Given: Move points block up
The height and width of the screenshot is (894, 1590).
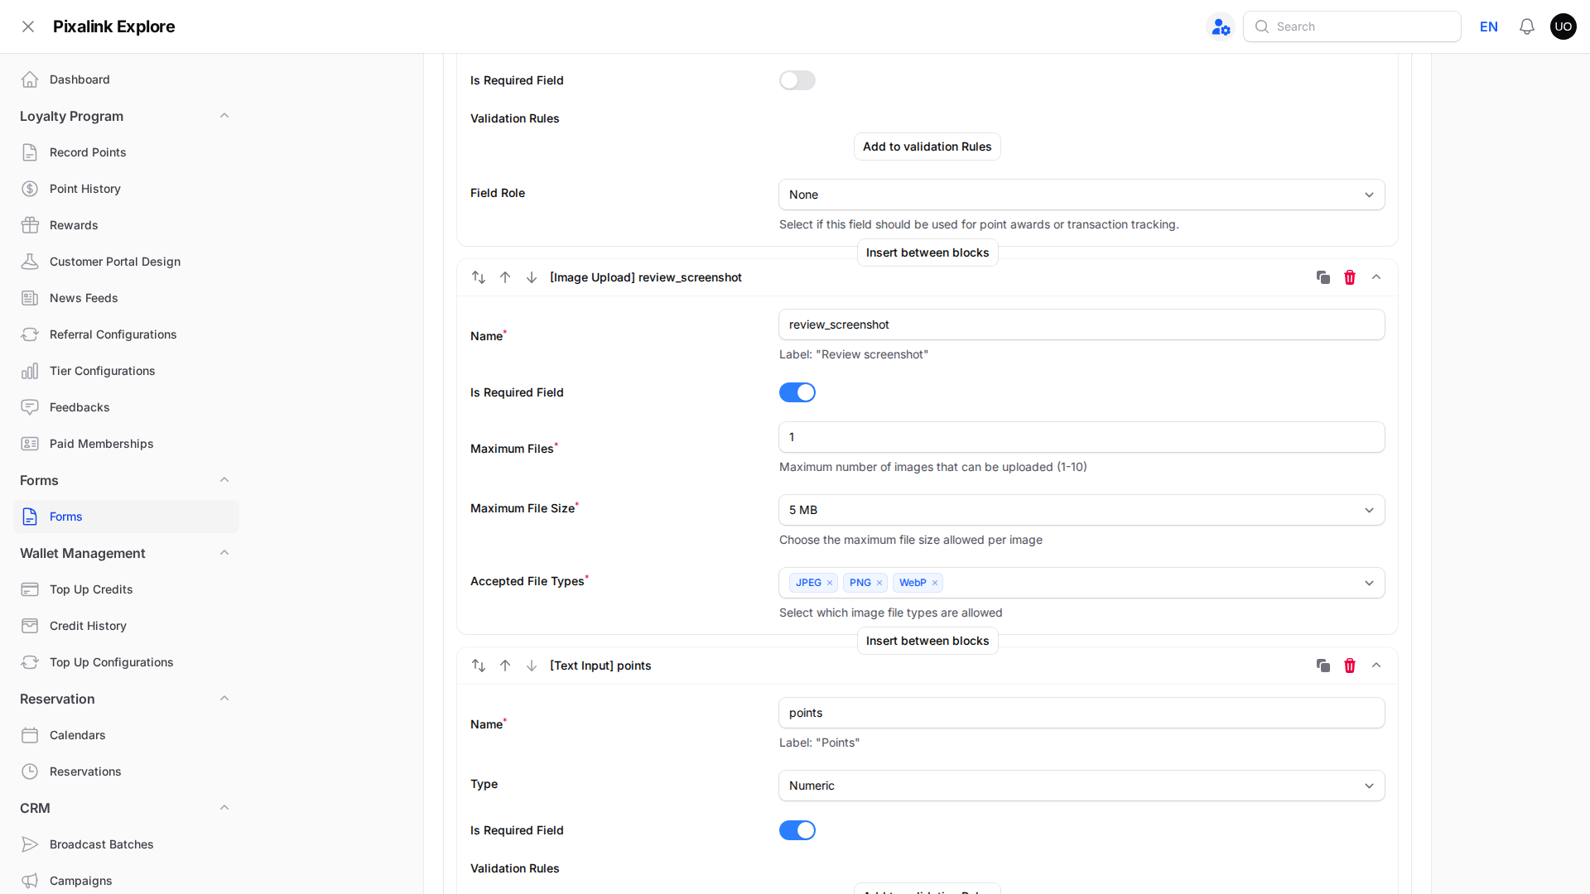Looking at the screenshot, I should 505,666.
